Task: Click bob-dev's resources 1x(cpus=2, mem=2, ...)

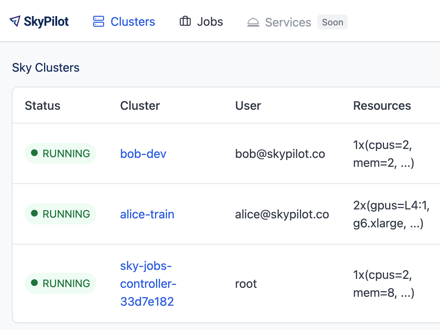Action: (383, 154)
